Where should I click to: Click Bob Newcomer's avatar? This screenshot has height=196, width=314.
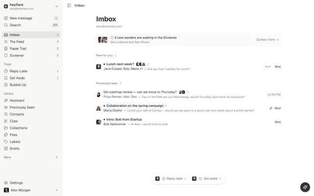pyautogui.click(x=99, y=122)
